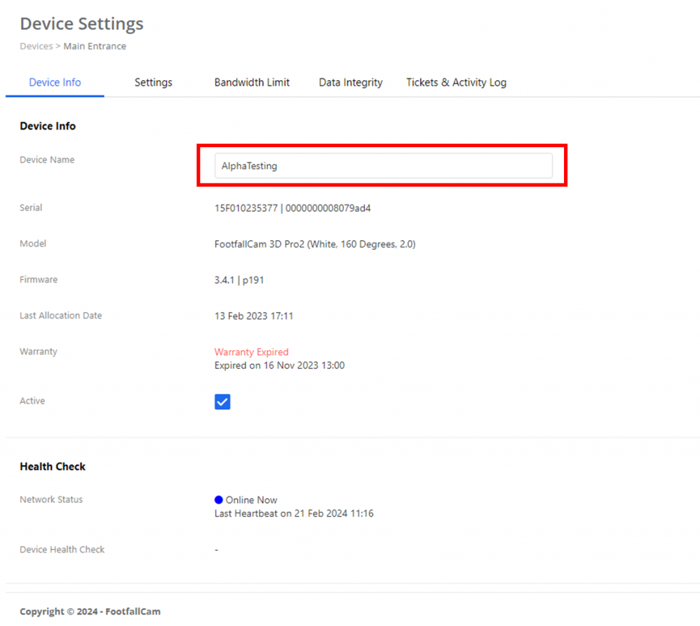Click the Device Settings page title
This screenshot has width=700, height=626.
click(81, 23)
